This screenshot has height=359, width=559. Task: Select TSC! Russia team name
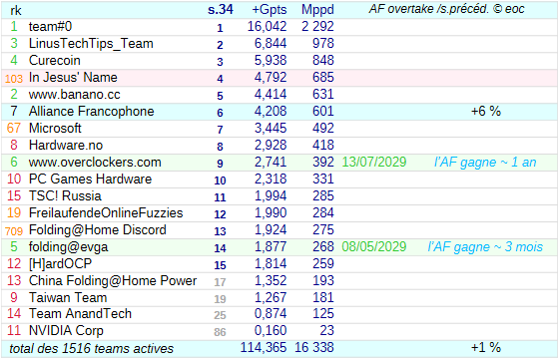coord(65,195)
